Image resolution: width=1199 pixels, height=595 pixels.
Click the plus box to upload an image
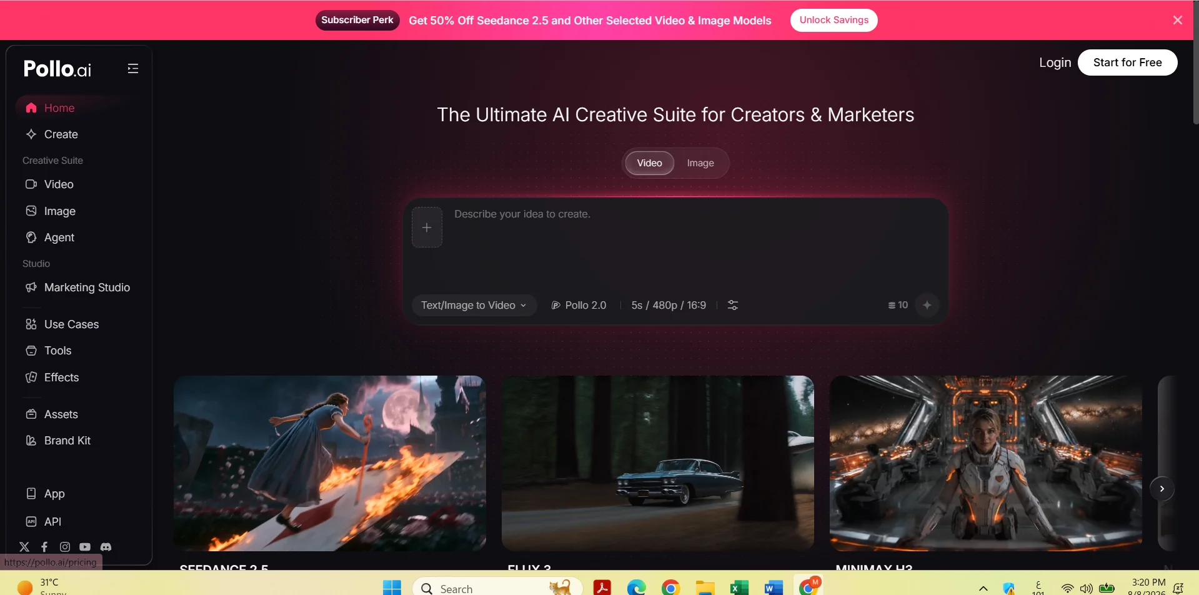427,227
